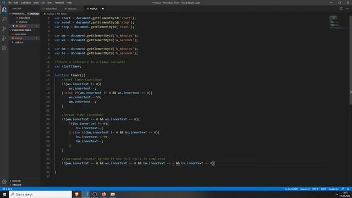This screenshot has height=198, width=352.
Task: Place cursor on the 'var startTimer;' line
Action: [x=68, y=67]
